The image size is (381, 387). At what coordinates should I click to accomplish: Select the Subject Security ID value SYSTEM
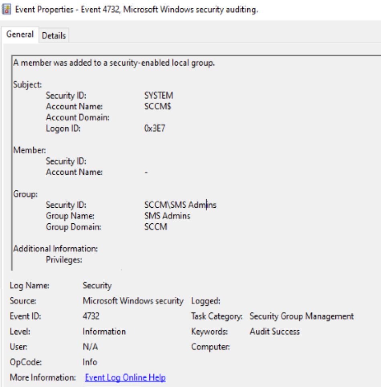pyautogui.click(x=159, y=96)
